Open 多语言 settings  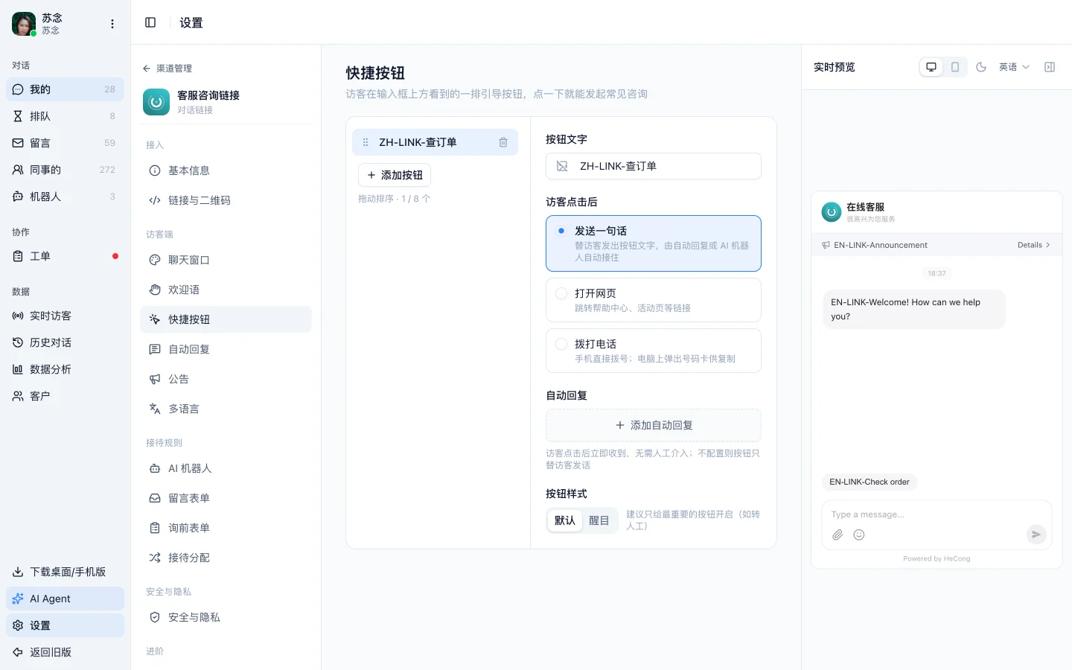pos(226,409)
